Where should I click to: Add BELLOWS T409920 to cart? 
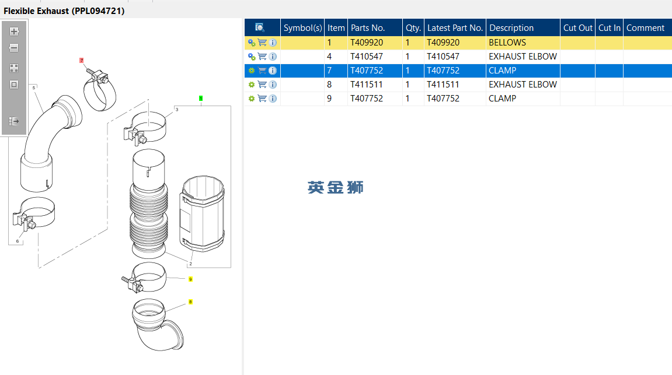pyautogui.click(x=262, y=43)
